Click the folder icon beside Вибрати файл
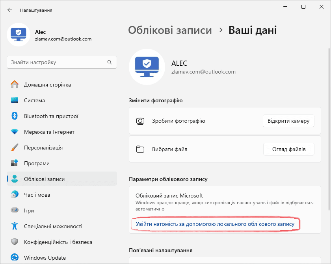Screen dimensions: 331x264 pyautogui.click(x=140, y=149)
